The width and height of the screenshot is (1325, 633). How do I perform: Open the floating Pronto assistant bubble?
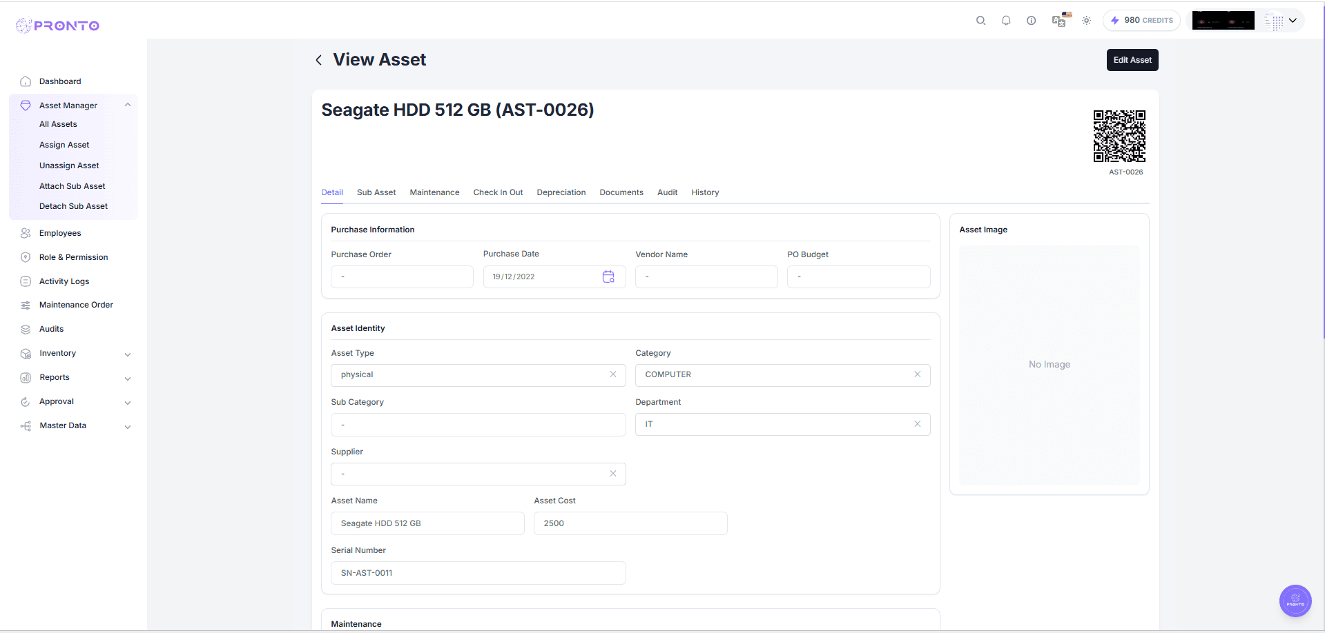[x=1295, y=601]
